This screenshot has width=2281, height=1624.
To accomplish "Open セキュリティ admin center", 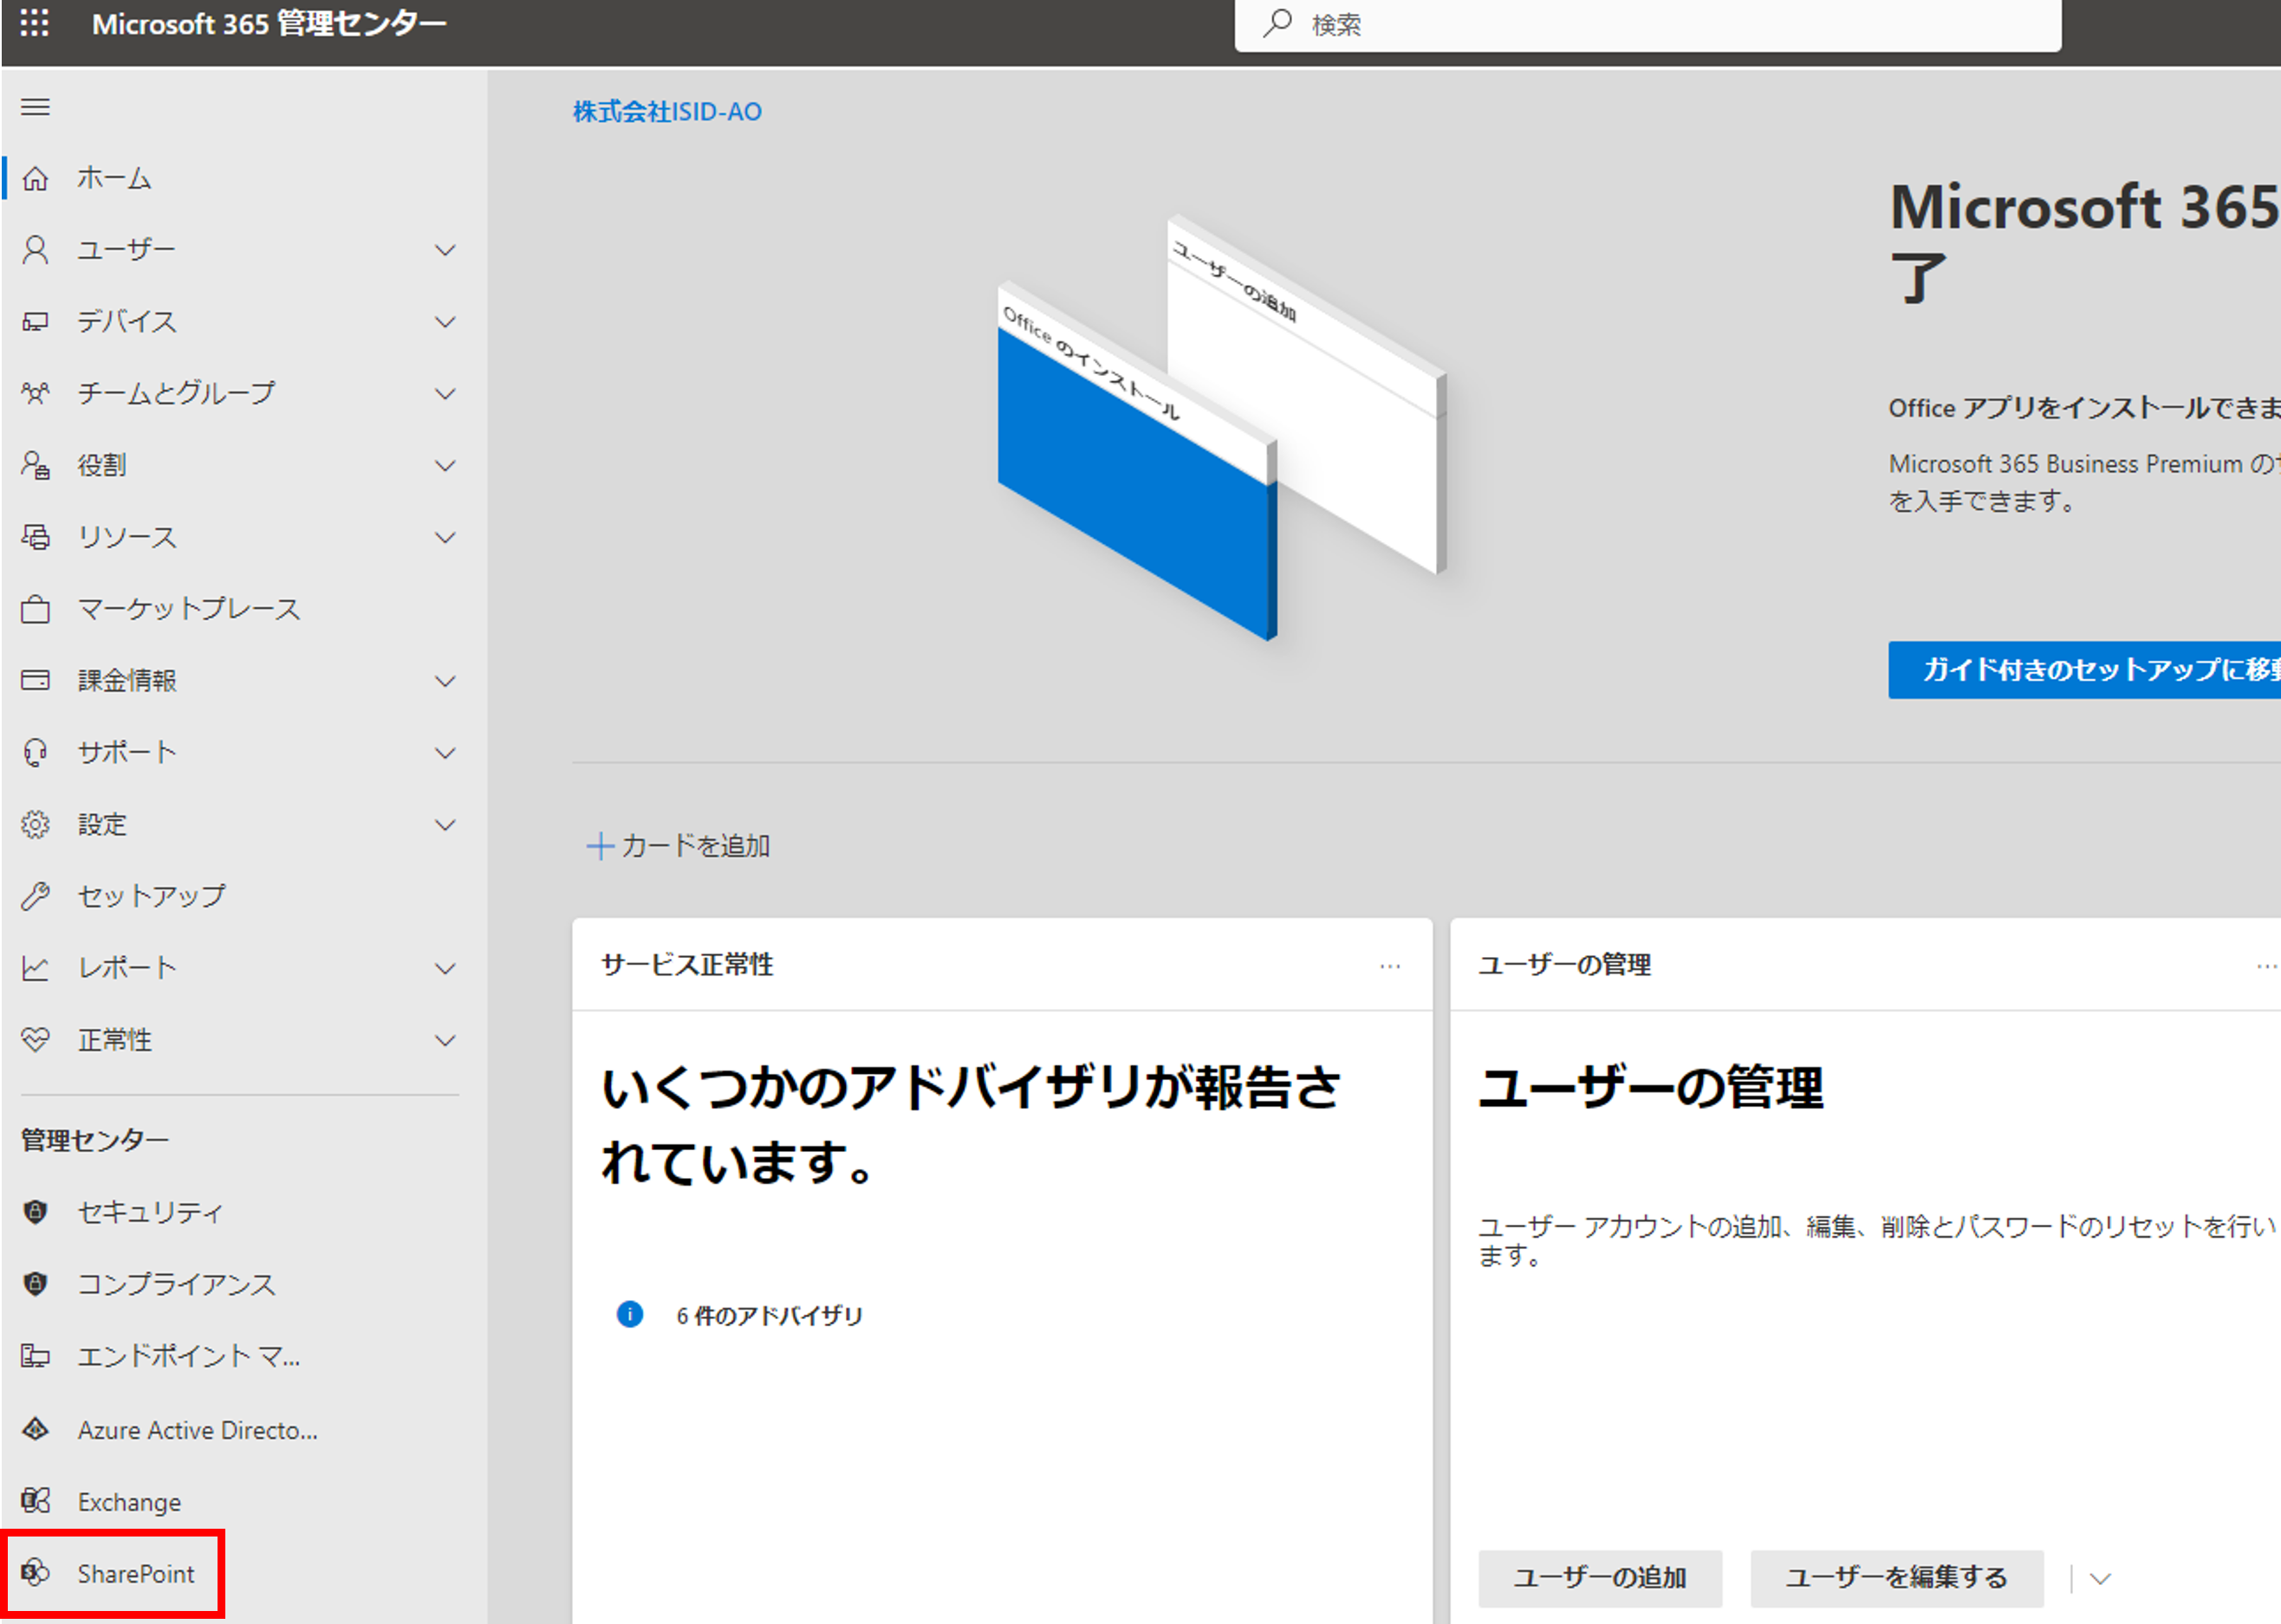I will [x=150, y=1212].
